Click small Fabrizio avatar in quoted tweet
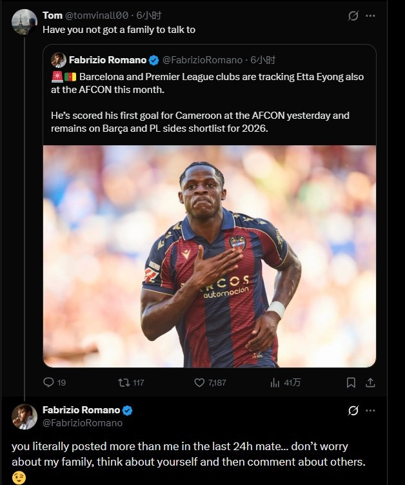 tap(59, 60)
